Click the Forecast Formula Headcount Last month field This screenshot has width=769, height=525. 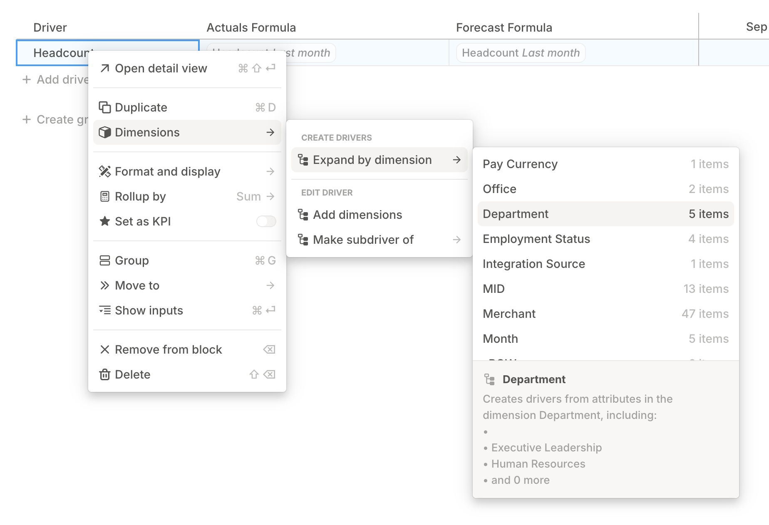tap(521, 53)
